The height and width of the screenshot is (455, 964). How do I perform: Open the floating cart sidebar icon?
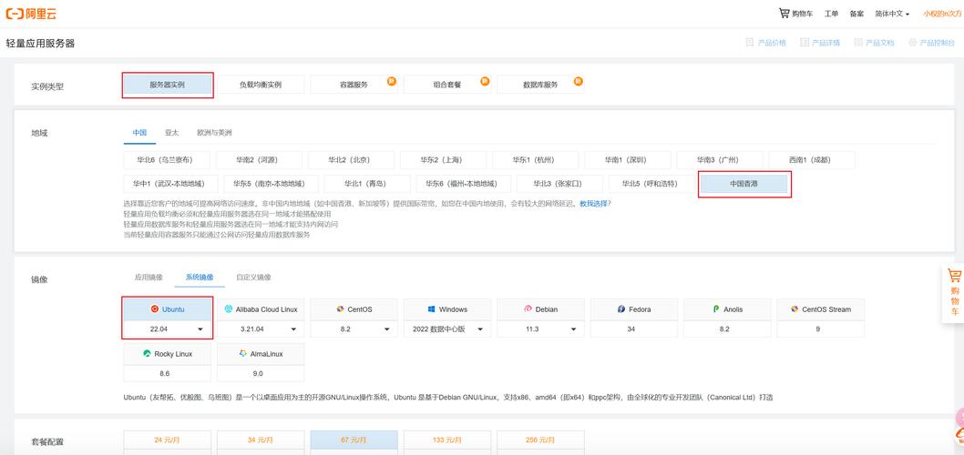tap(954, 277)
